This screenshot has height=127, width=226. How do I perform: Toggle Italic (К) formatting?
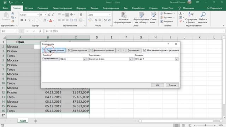(x=25, y=20)
